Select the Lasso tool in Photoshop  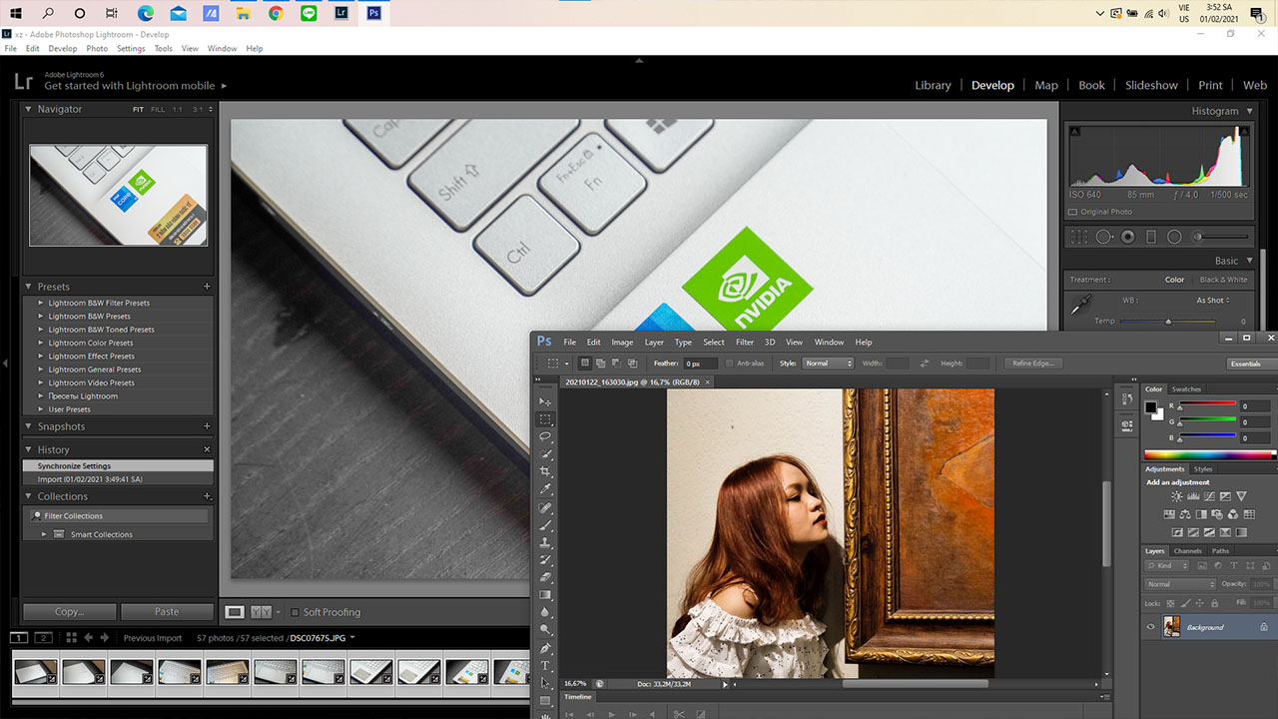(545, 436)
